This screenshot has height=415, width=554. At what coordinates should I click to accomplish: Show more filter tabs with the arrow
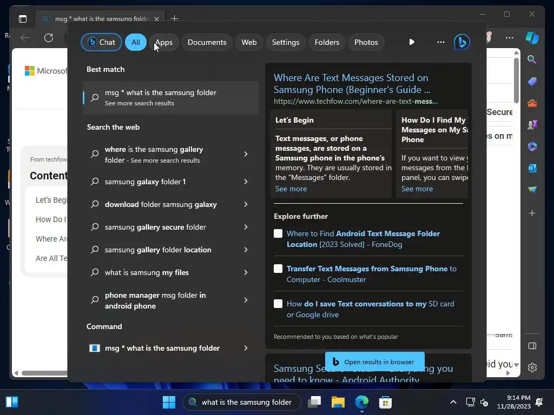click(412, 42)
